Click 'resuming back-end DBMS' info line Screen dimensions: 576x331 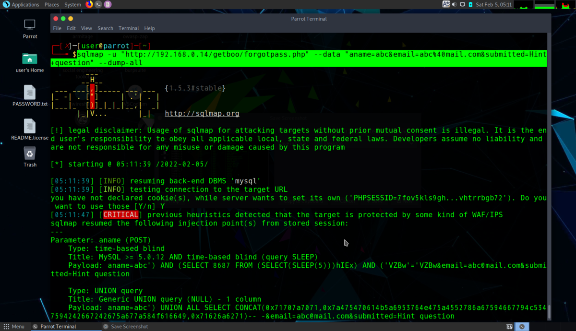tap(156, 181)
